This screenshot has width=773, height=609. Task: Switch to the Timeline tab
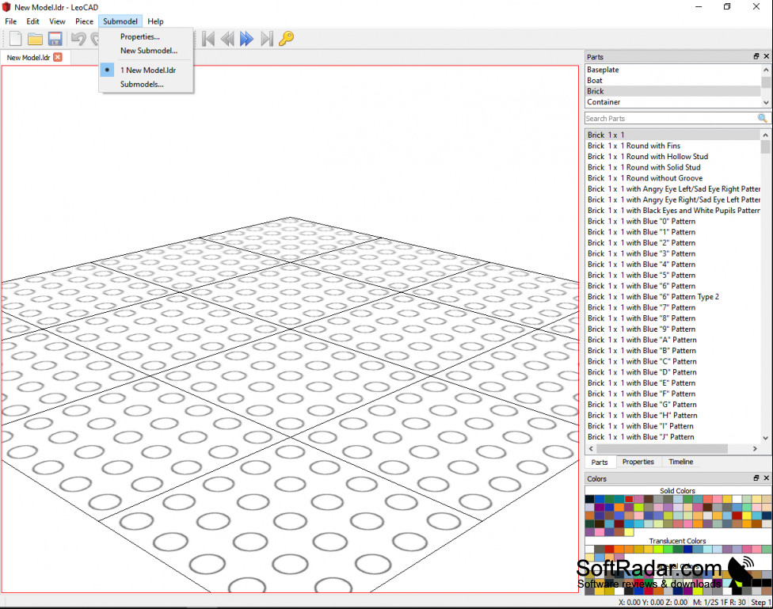pos(681,462)
